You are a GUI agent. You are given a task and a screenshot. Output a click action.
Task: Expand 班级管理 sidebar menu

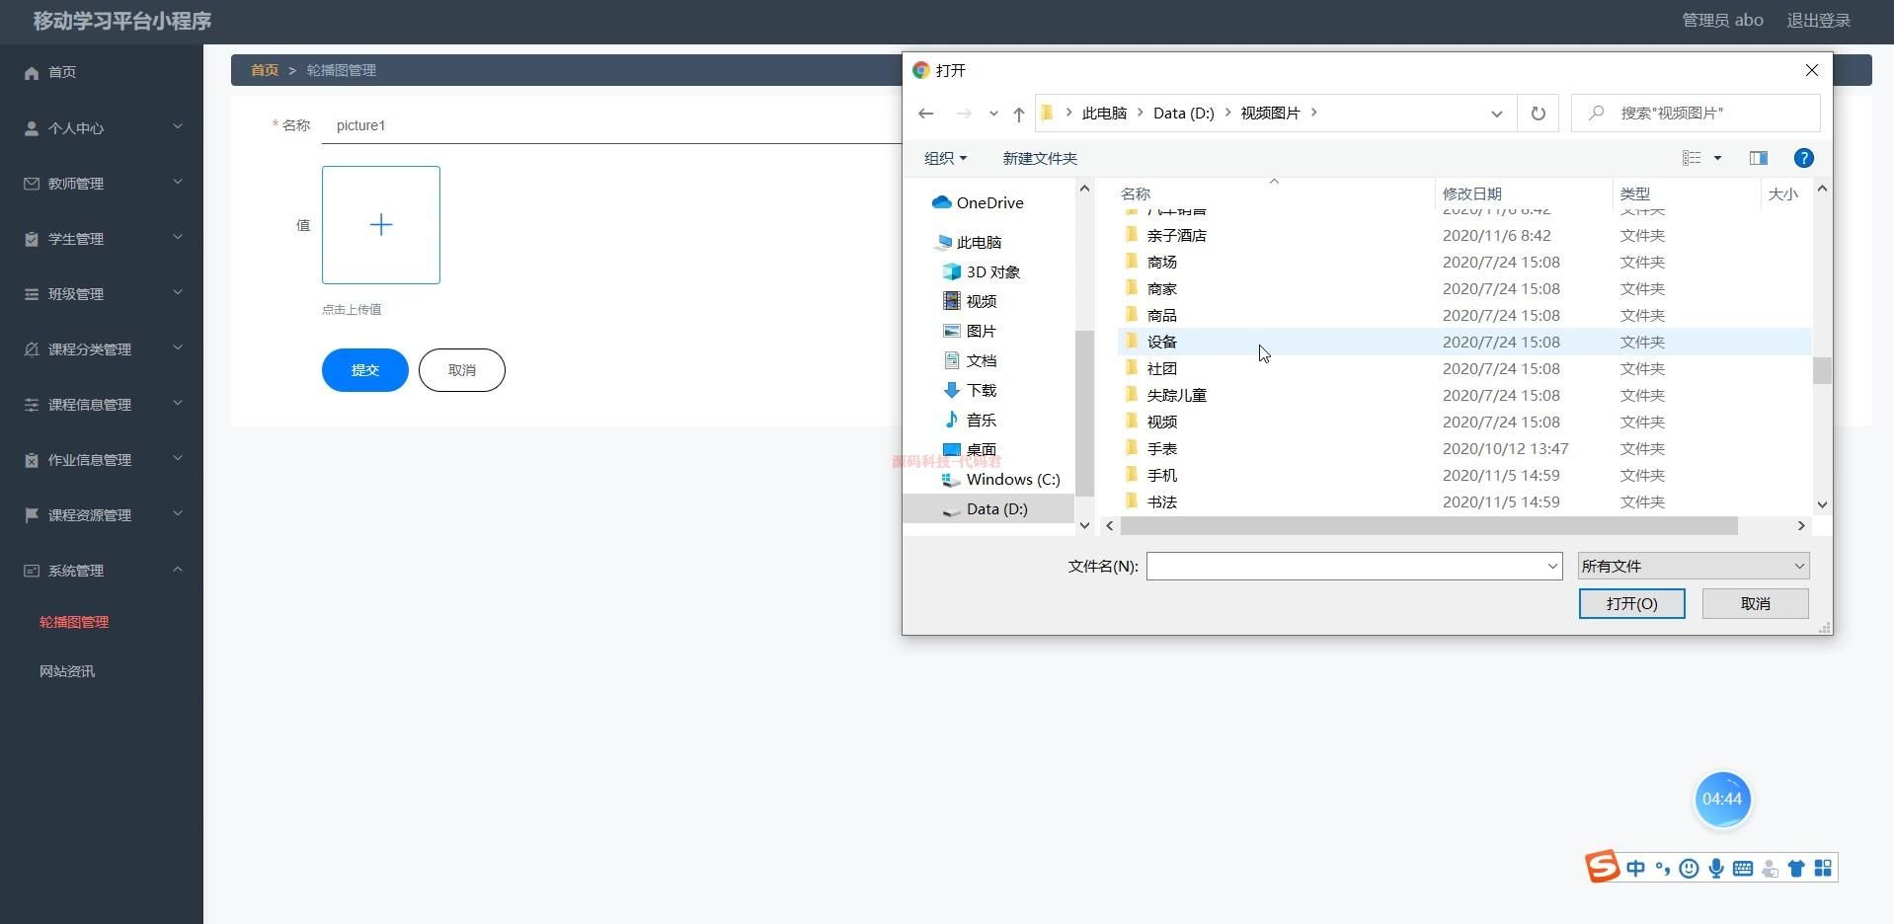[x=102, y=294]
